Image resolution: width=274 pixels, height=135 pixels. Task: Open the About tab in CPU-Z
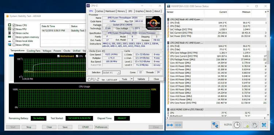pos(157,11)
